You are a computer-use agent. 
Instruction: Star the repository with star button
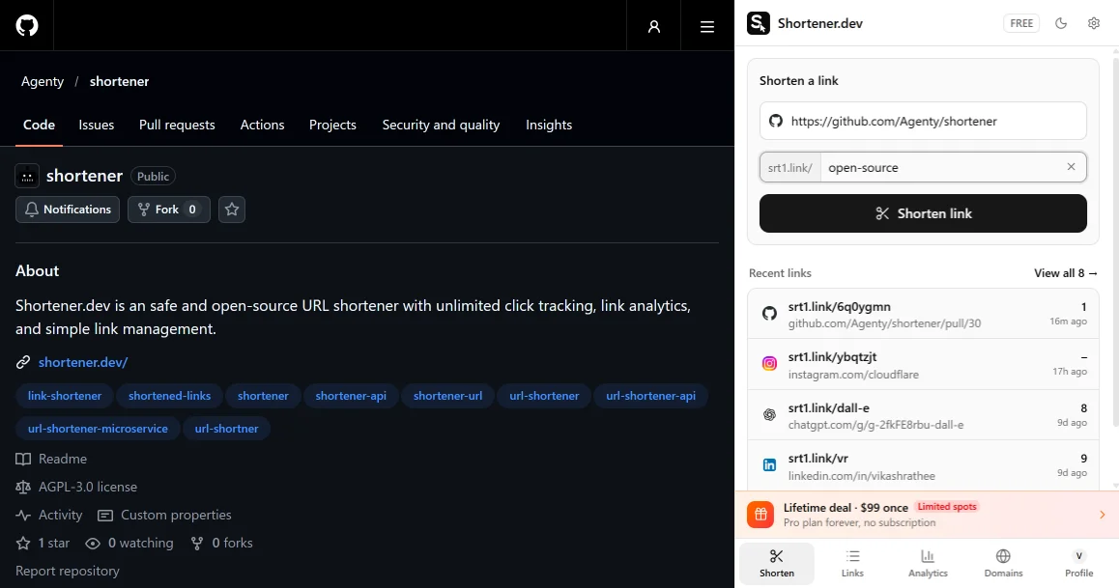tap(232, 210)
